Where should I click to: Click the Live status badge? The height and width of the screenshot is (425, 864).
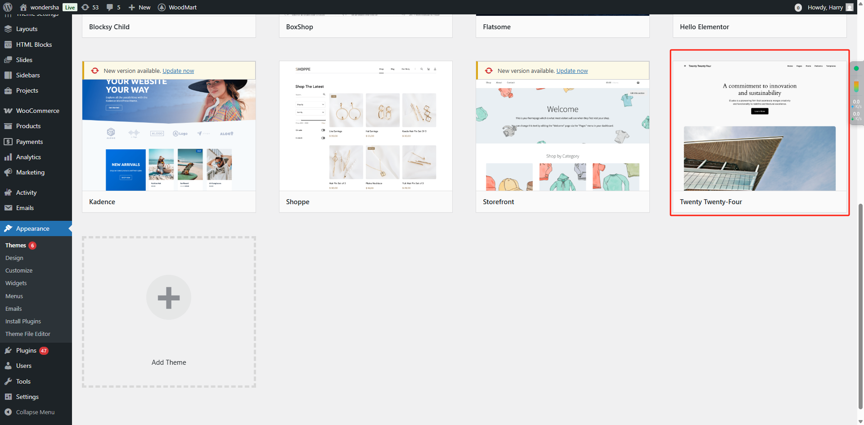(70, 7)
